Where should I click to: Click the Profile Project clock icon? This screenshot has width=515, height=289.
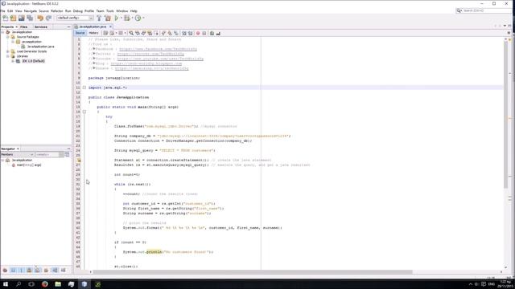[138, 18]
